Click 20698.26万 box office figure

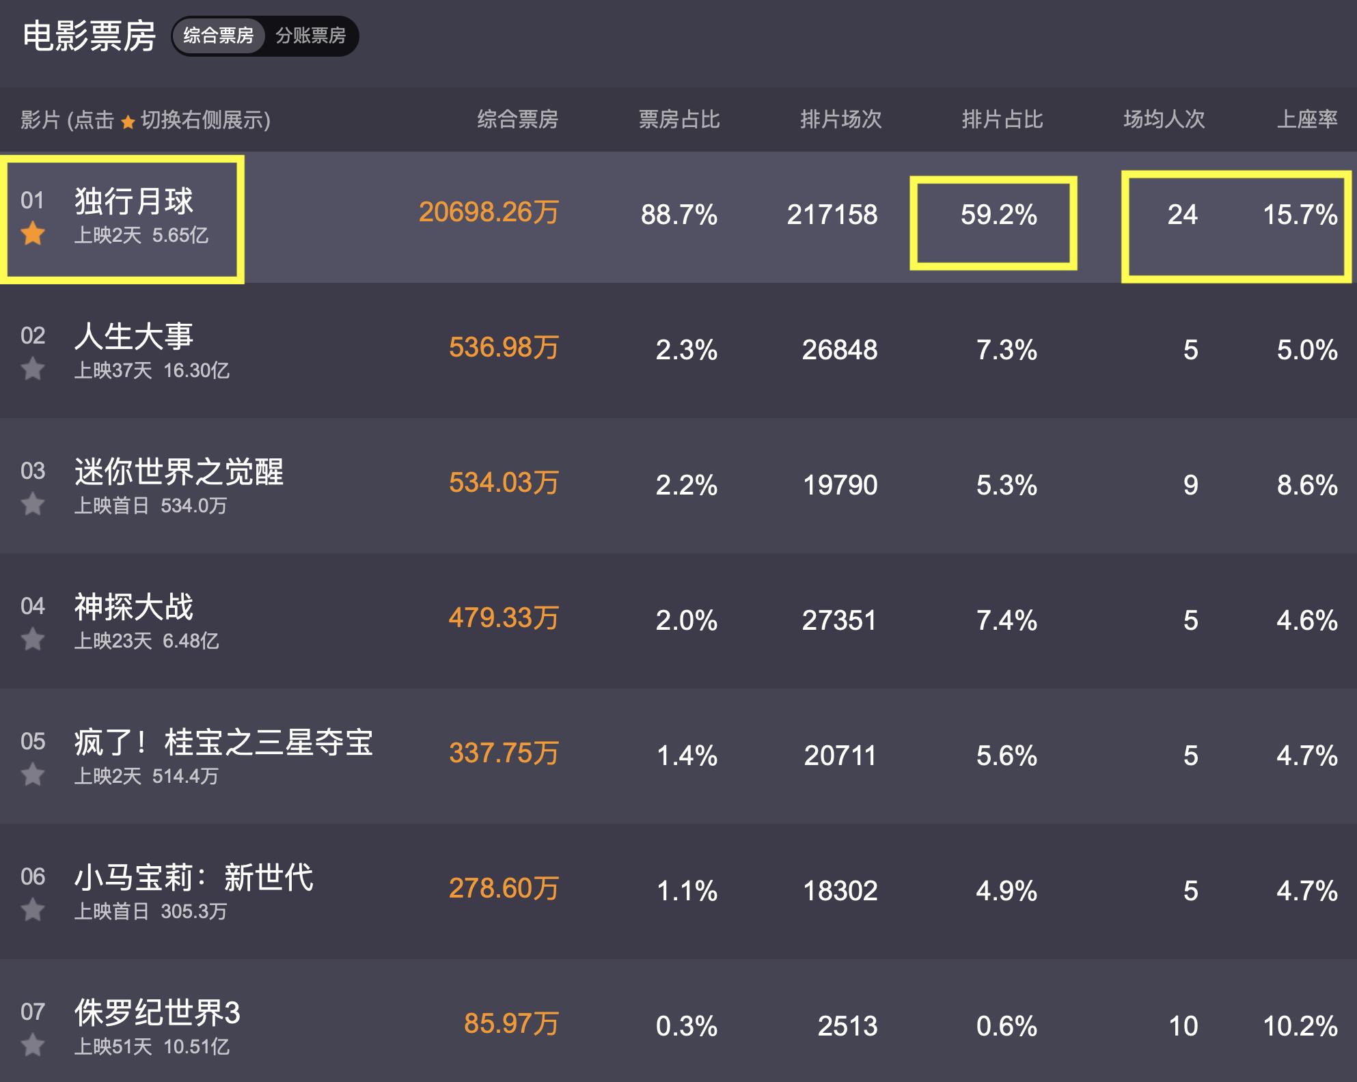[489, 212]
